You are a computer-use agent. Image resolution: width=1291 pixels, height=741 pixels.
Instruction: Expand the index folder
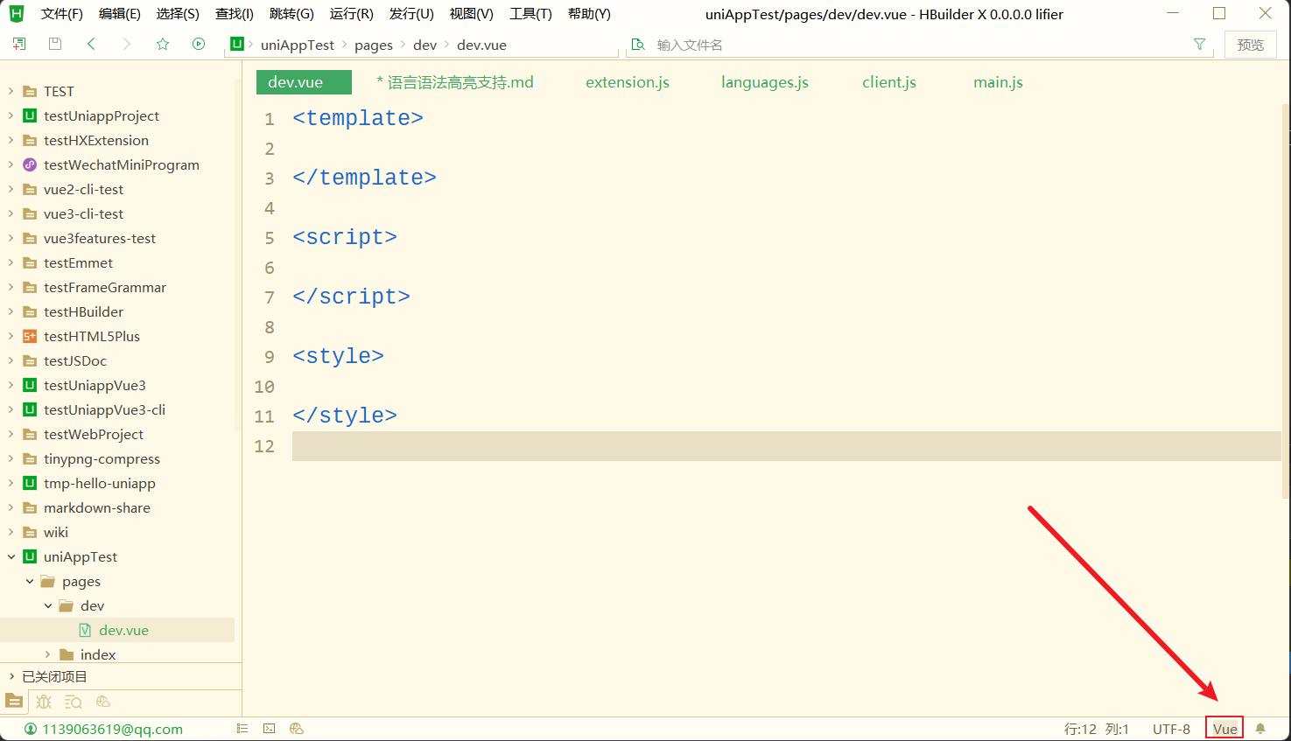pyautogui.click(x=48, y=654)
